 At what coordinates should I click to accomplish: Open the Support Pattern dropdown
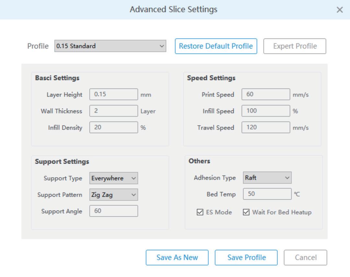[113, 195]
